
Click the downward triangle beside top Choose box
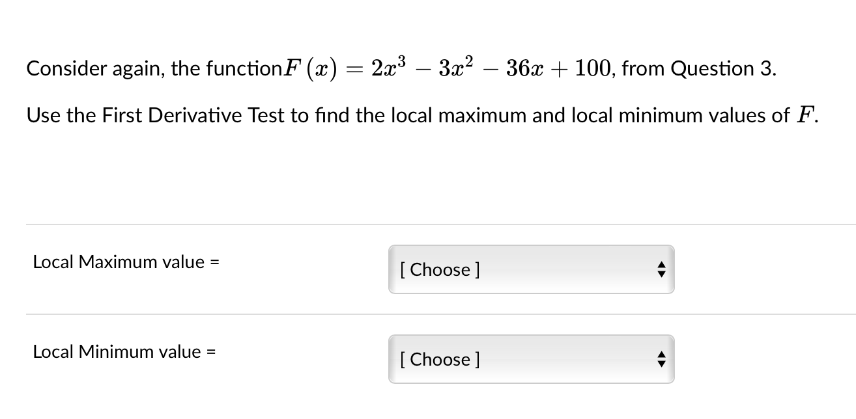661,274
